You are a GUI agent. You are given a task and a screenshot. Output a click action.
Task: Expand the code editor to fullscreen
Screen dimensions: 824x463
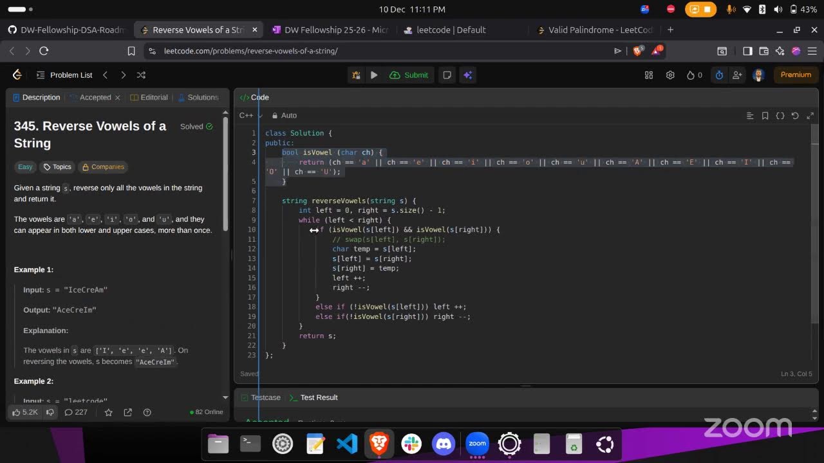tap(810, 116)
